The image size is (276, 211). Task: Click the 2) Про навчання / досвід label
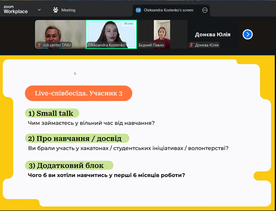coord(77,138)
